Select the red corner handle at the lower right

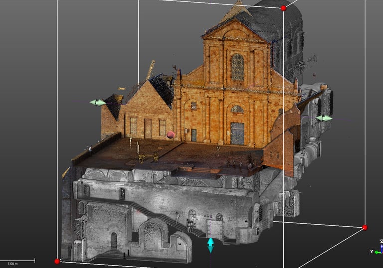[x=365, y=228]
